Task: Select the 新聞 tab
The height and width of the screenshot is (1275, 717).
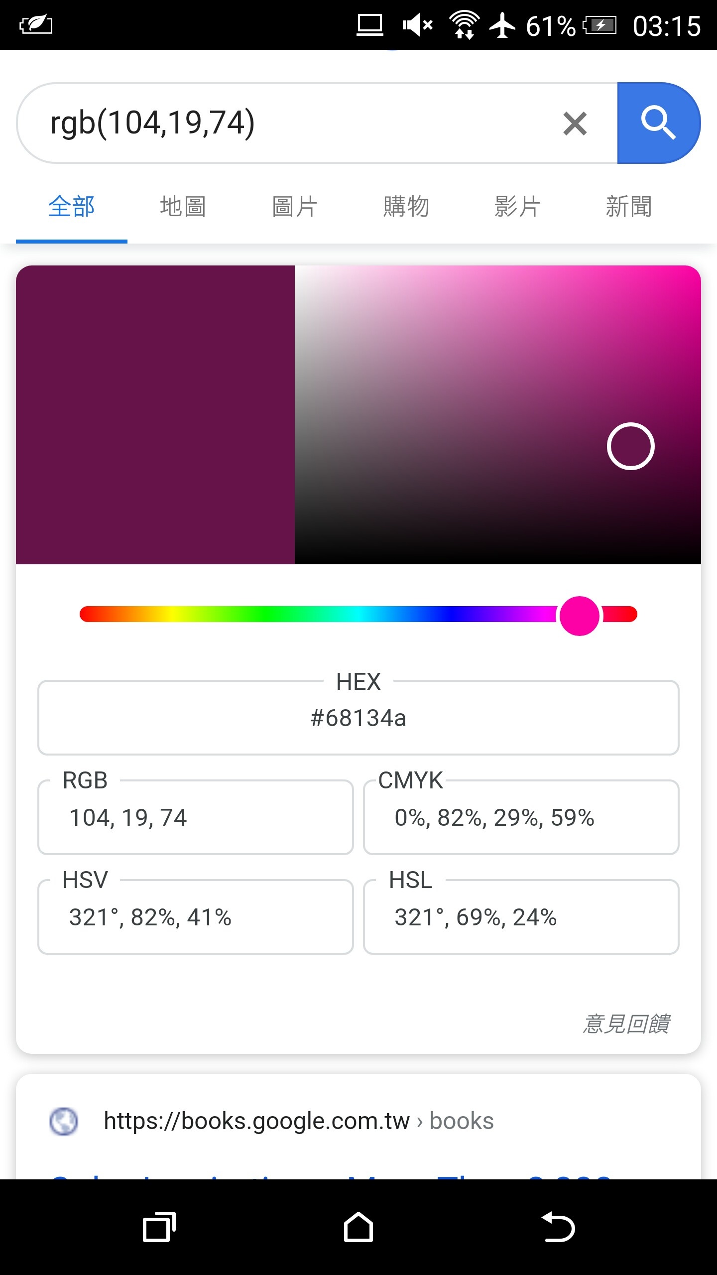Action: (x=629, y=206)
